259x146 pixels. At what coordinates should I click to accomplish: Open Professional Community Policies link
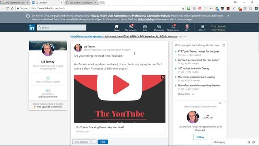click(151, 16)
